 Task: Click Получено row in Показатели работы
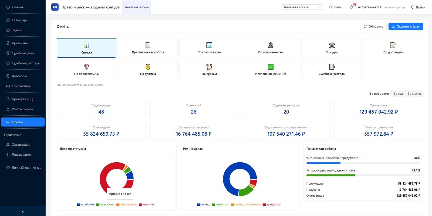pos(363,190)
